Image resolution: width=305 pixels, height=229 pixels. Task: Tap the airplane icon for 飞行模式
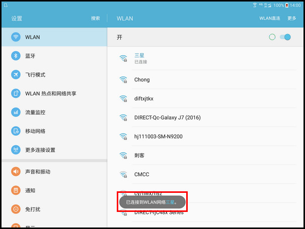click(16, 74)
